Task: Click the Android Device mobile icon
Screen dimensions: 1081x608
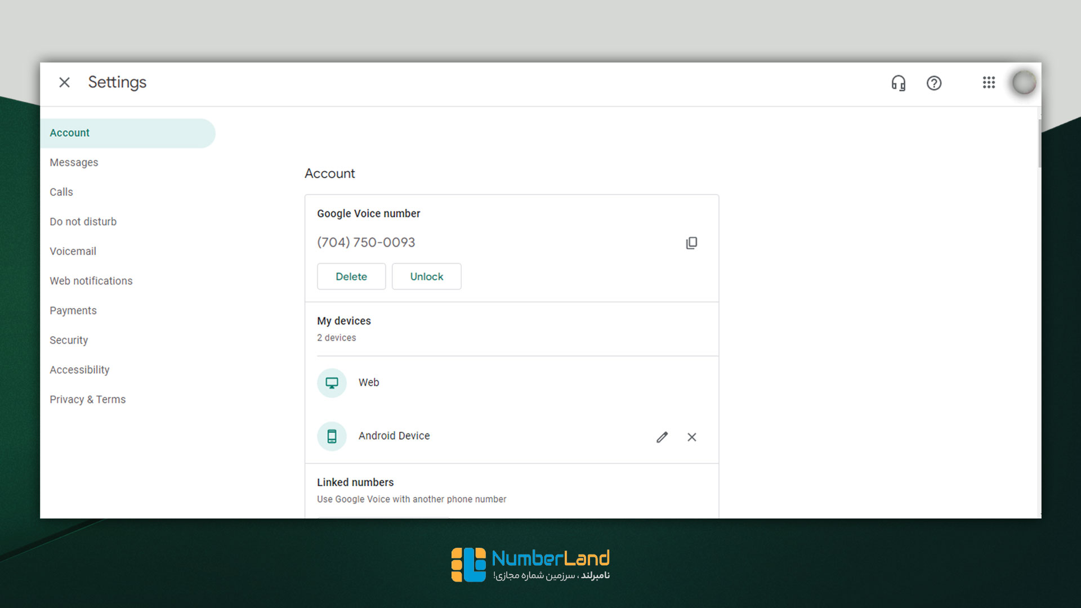Action: pos(333,436)
